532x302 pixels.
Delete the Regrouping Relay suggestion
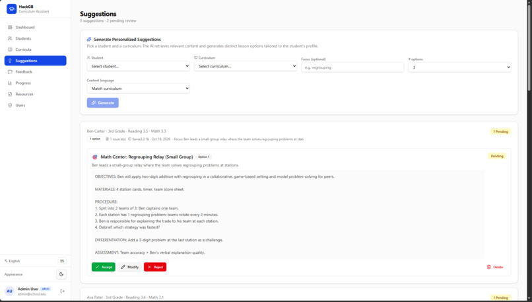(x=495, y=267)
